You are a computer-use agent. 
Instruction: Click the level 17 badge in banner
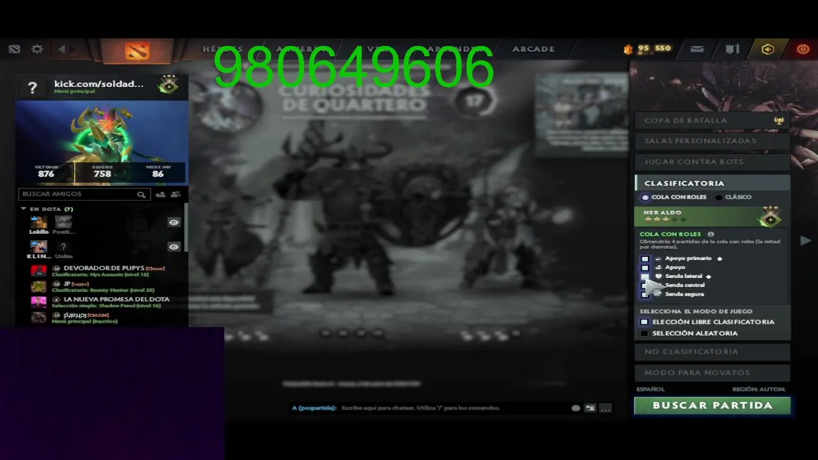474,100
